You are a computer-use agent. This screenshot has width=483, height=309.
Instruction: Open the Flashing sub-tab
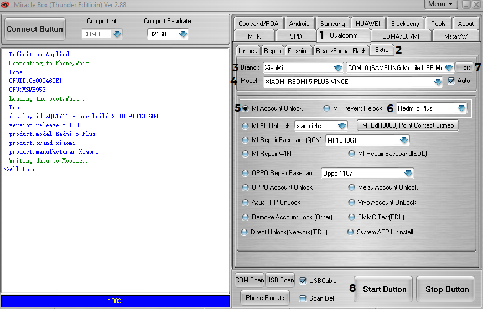[x=299, y=50]
